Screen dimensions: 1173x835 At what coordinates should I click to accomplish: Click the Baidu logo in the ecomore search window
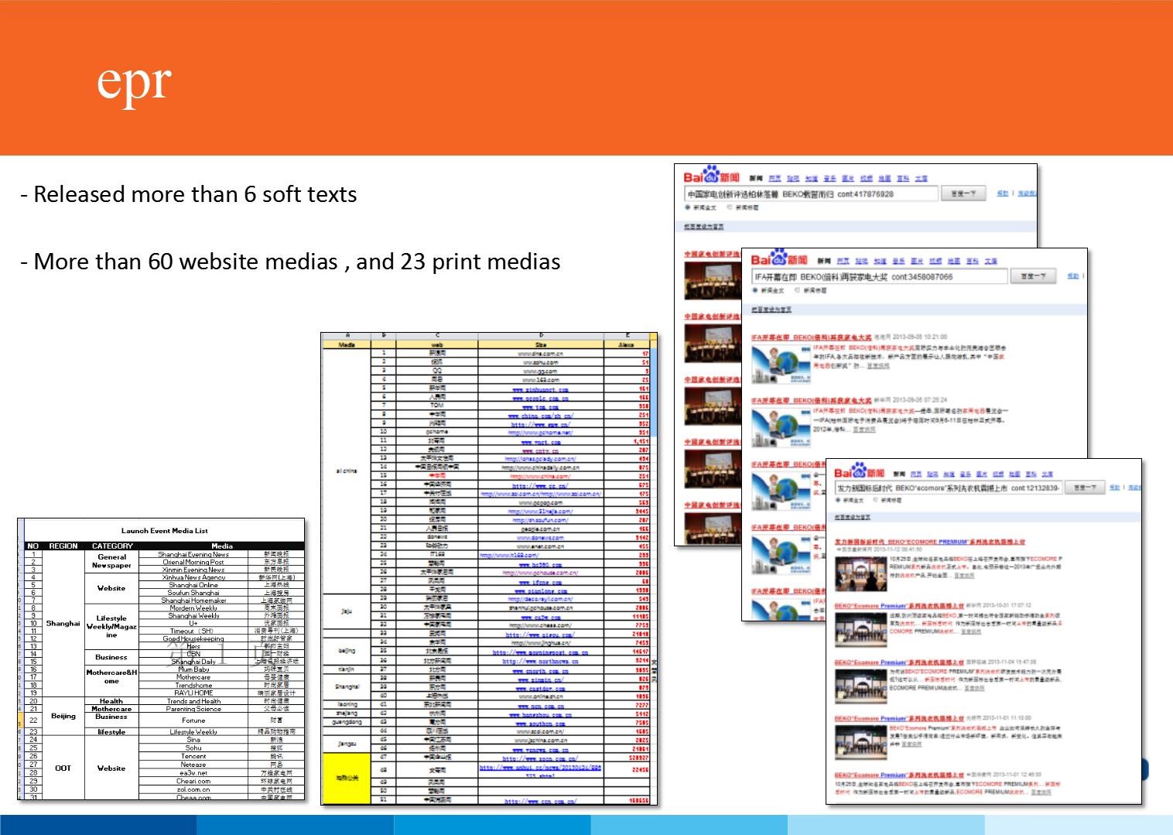pos(859,471)
